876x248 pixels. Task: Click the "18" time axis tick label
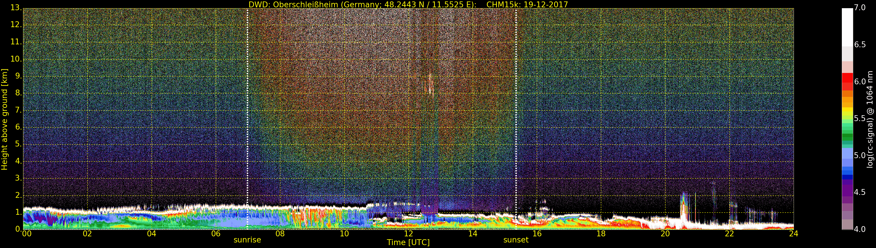(601, 234)
